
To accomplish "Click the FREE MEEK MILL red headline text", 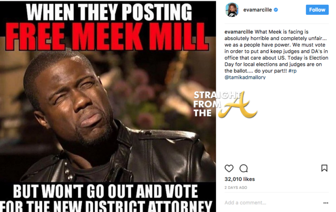I will click(x=107, y=37).
